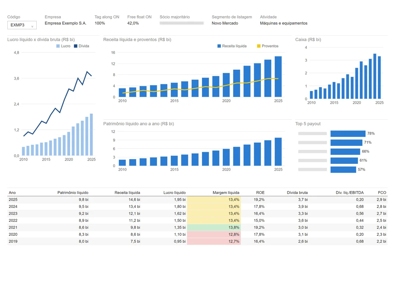Click the 15,0% ROE value
The image size is (395, 283).
click(x=259, y=221)
